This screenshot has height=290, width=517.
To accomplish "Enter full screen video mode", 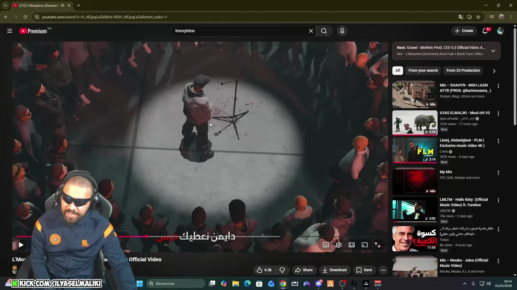I will (x=377, y=245).
